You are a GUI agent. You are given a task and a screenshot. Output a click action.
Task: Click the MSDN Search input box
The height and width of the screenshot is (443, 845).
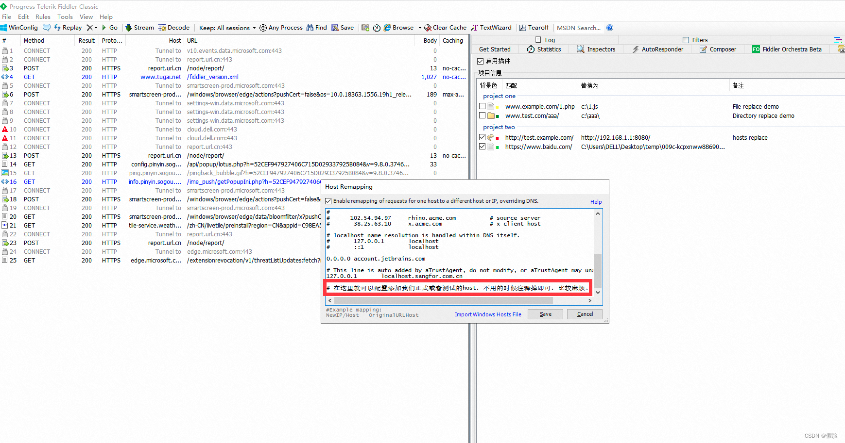pyautogui.click(x=579, y=28)
